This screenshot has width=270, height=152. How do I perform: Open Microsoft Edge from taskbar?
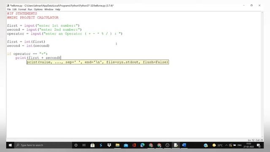click(x=143, y=145)
